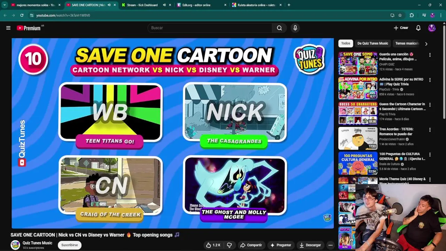
Task: Go to YouTube Premium home logo
Action: click(29, 28)
